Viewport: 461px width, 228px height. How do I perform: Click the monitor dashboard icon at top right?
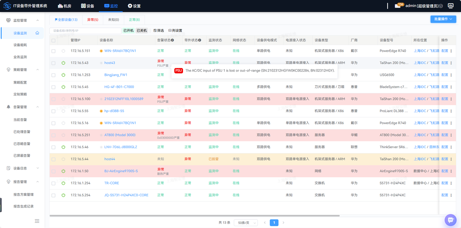(451, 6)
